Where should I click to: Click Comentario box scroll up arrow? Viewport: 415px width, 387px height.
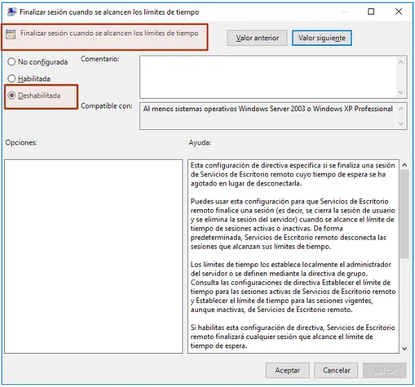point(401,62)
